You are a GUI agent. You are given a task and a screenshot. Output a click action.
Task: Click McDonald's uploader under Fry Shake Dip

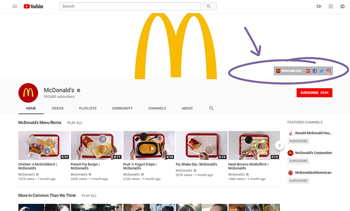[184, 171]
